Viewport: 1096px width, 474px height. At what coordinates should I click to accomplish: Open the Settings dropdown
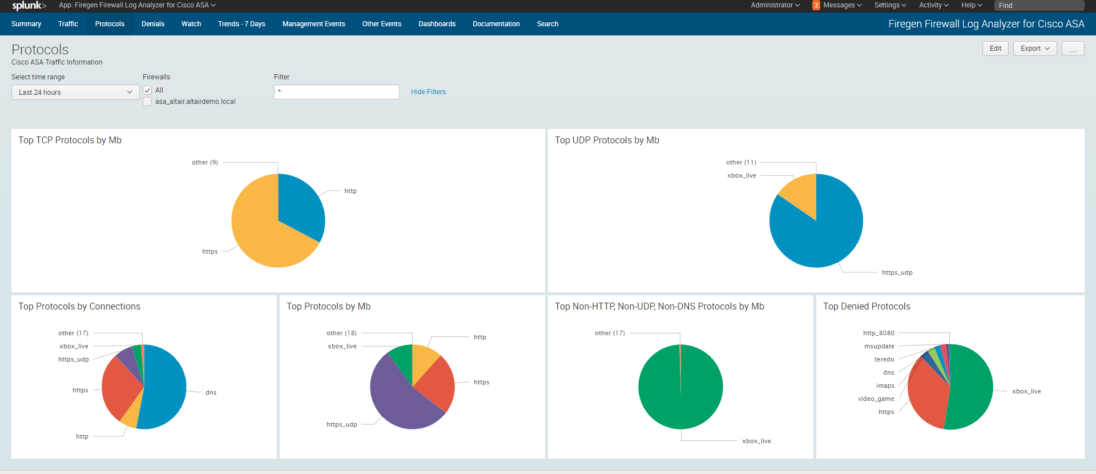[x=890, y=5]
